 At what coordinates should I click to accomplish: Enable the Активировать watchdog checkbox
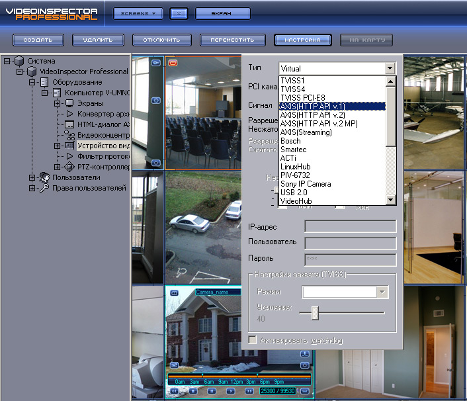(252, 340)
